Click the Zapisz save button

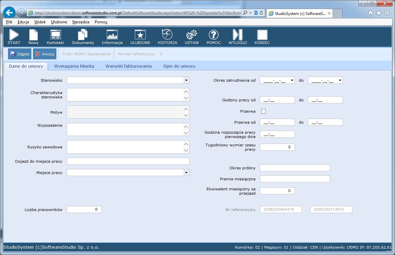[20, 54]
